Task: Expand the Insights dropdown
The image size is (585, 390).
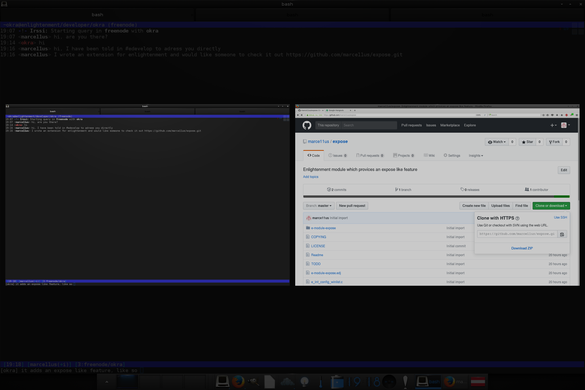Action: point(476,156)
